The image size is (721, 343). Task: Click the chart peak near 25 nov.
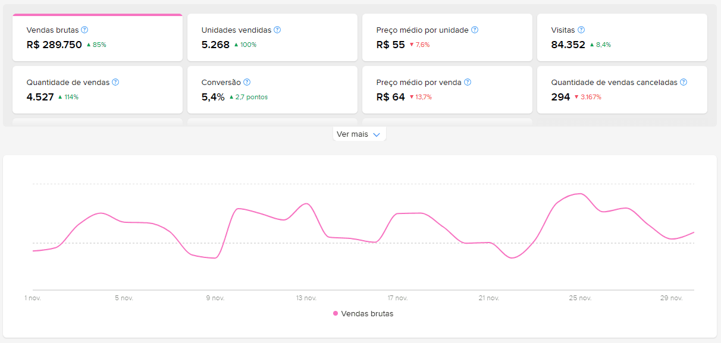click(580, 194)
